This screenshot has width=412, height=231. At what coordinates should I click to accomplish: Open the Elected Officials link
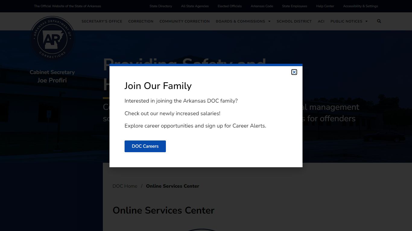230,6
